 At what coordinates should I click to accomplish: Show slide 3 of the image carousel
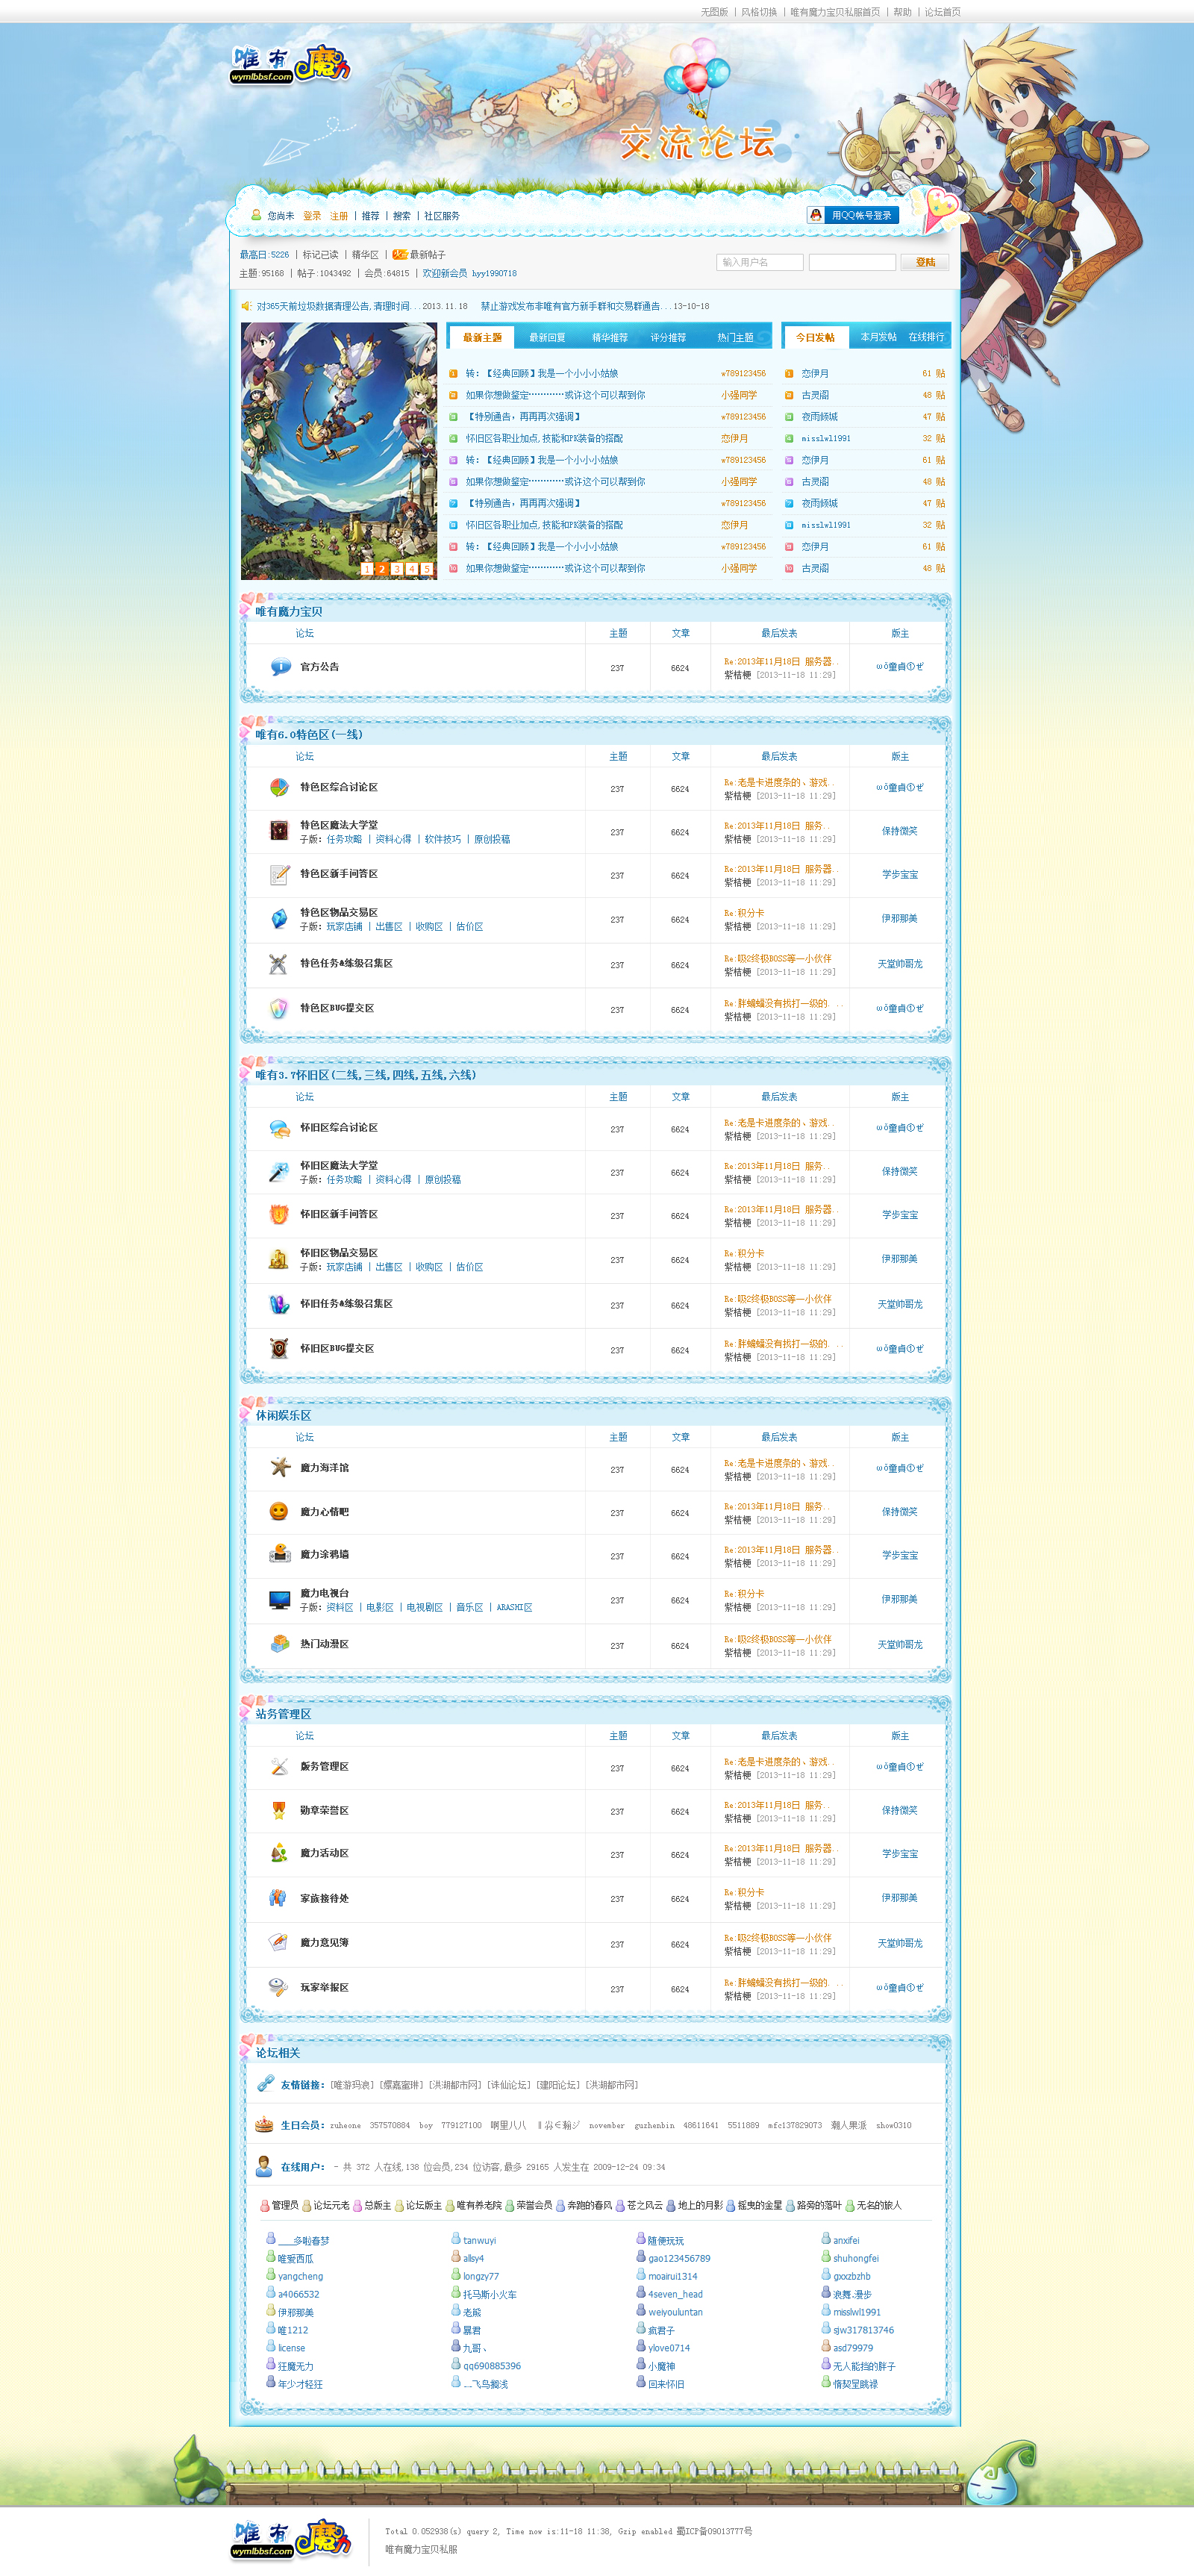tap(397, 569)
